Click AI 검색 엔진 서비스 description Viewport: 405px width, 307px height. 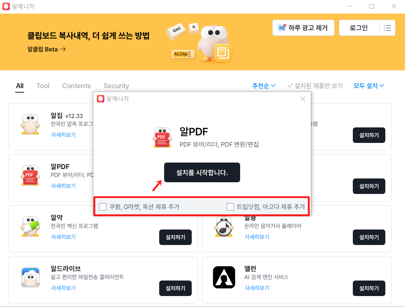tap(266, 277)
